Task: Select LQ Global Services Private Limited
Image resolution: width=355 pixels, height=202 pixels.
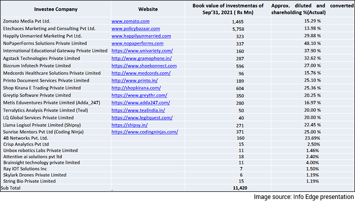Action: point(38,118)
